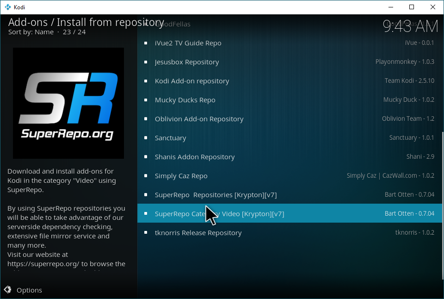Select Oblivion Add-on Repository

coord(290,119)
